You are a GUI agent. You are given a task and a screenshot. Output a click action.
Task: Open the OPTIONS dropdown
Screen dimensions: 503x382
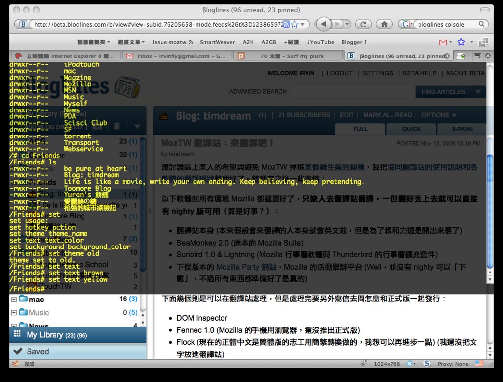439,115
